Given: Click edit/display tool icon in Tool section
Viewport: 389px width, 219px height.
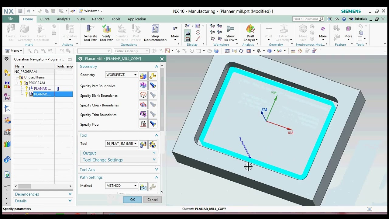Looking at the screenshot, I should click(x=153, y=144).
